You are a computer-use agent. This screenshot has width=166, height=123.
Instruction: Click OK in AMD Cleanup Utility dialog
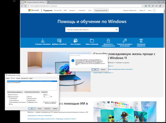(95, 69)
